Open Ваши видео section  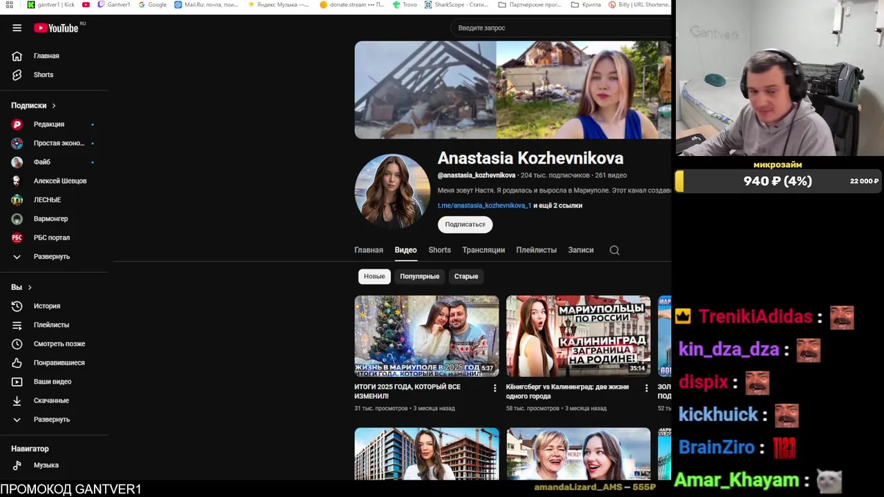[x=52, y=382]
